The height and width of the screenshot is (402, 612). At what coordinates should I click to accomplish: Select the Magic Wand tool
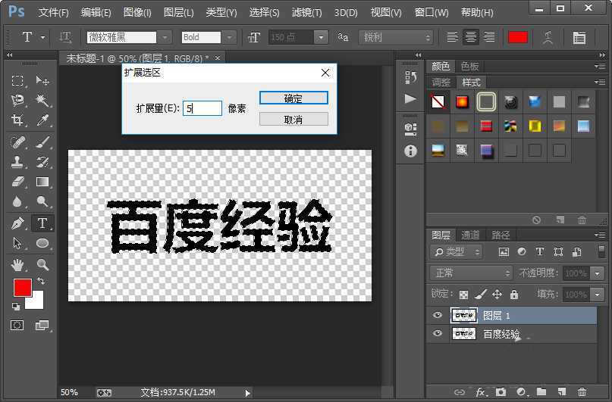(42, 101)
